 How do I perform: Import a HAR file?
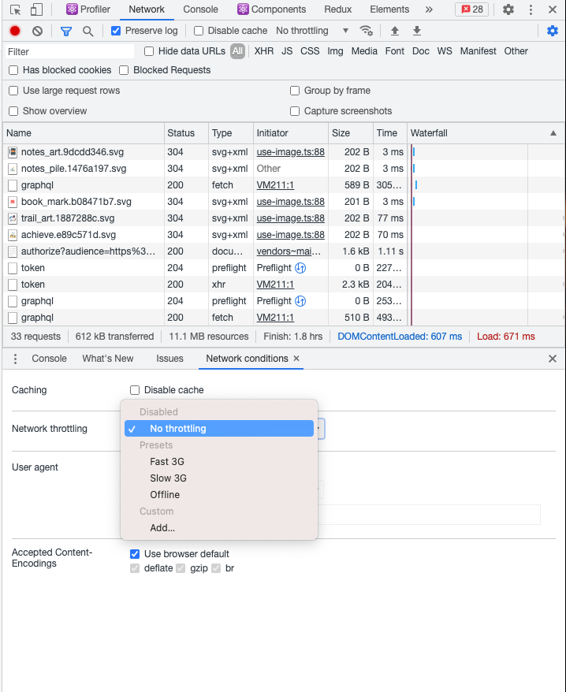[x=395, y=31]
